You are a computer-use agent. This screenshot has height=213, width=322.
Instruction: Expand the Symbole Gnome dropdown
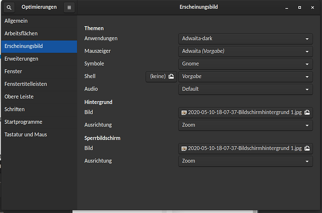tap(245, 64)
